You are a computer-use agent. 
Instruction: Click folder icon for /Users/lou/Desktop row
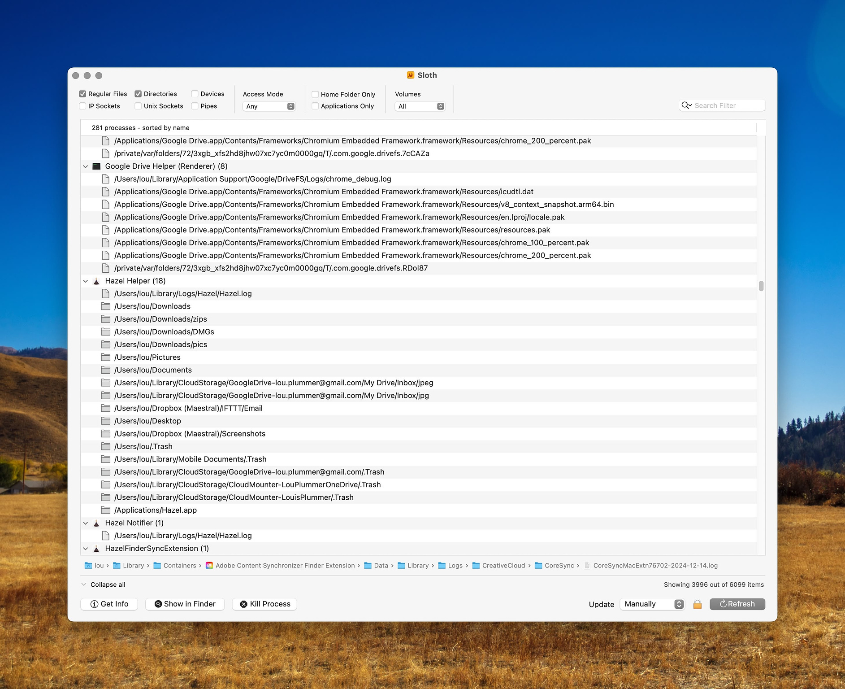point(106,421)
